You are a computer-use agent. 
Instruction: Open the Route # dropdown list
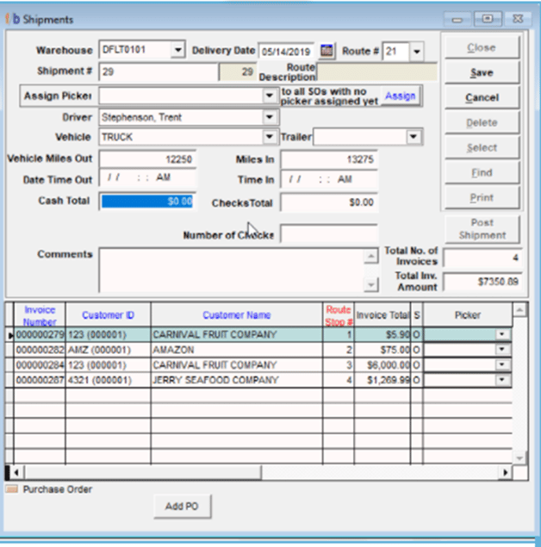pos(416,52)
